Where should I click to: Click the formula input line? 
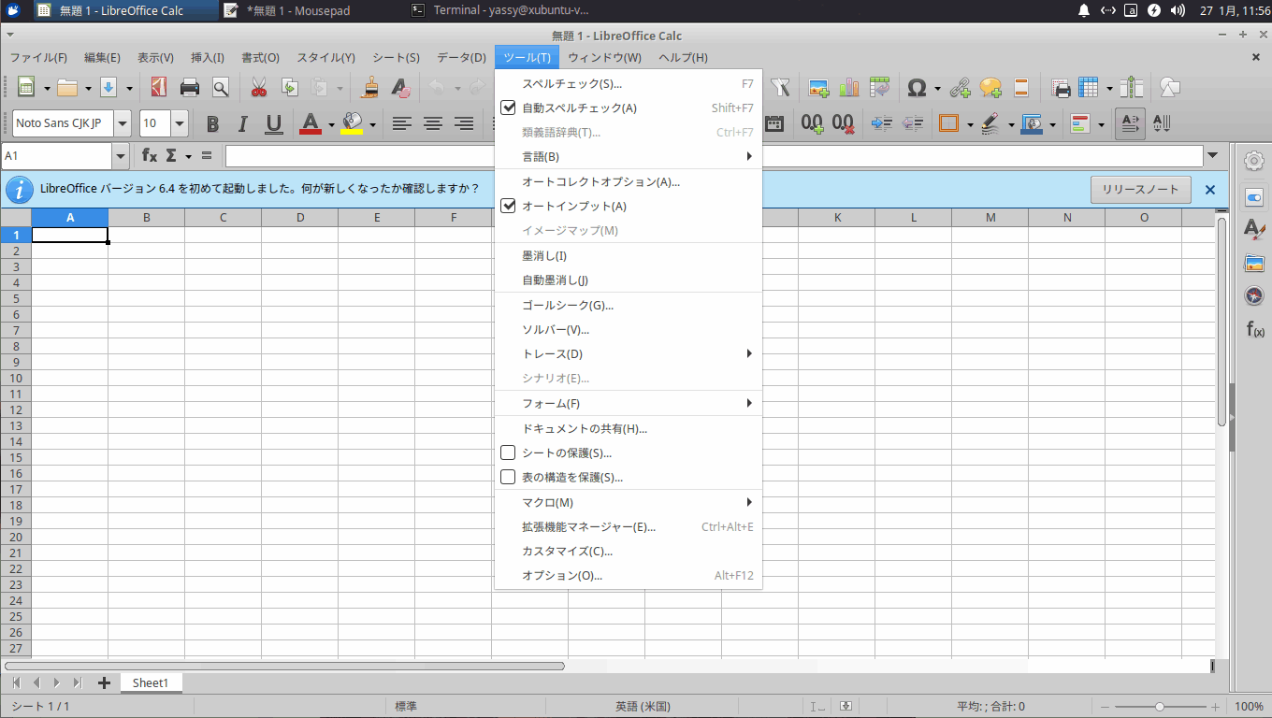(714, 156)
